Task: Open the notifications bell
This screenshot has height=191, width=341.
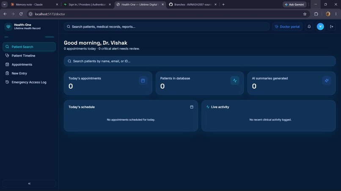Action: click(309, 27)
